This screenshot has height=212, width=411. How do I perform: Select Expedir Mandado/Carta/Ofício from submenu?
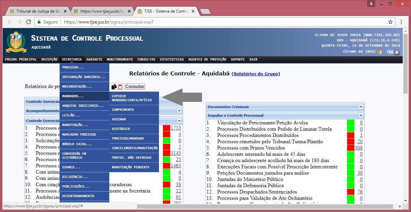[134, 98]
